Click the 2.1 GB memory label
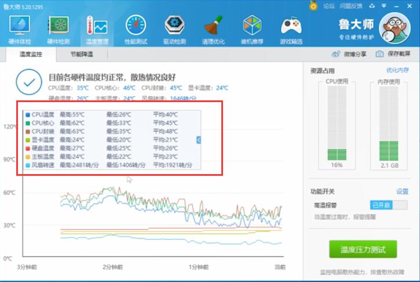This screenshot has width=420, height=282. coord(389,165)
